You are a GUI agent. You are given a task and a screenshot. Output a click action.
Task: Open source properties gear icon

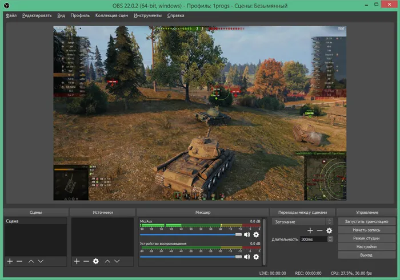pyautogui.click(x=95, y=261)
